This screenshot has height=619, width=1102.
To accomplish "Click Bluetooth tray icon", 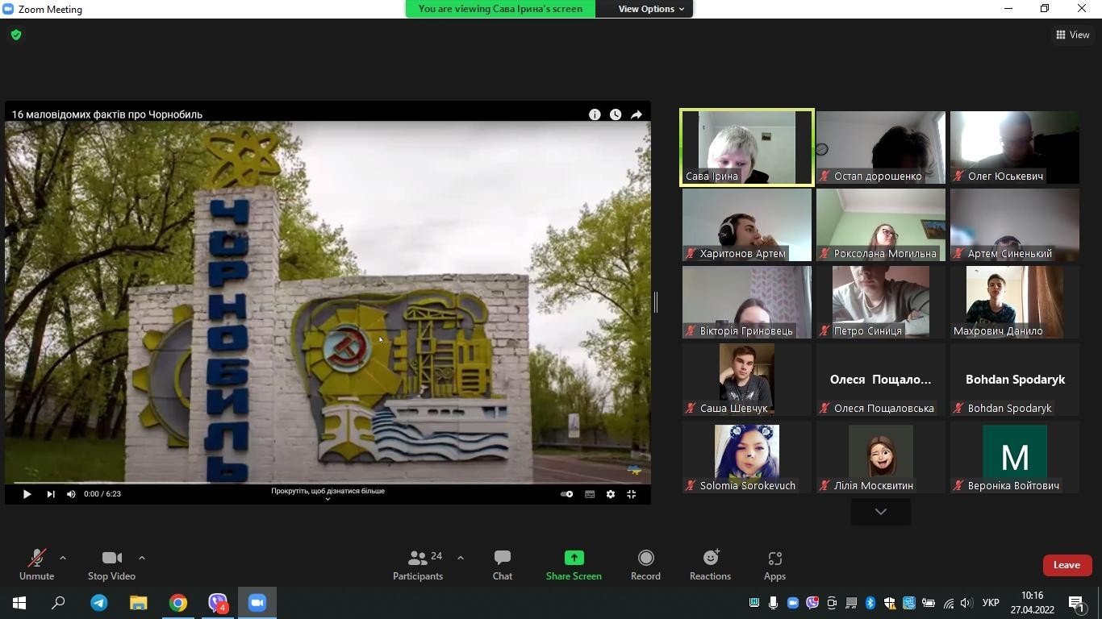I will click(870, 603).
